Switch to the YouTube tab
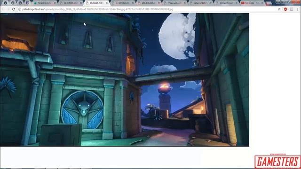This screenshot has width=301, height=169. (252, 3)
